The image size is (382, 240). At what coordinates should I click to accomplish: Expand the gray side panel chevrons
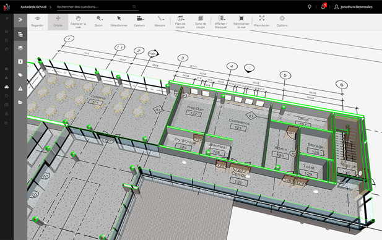20,19
